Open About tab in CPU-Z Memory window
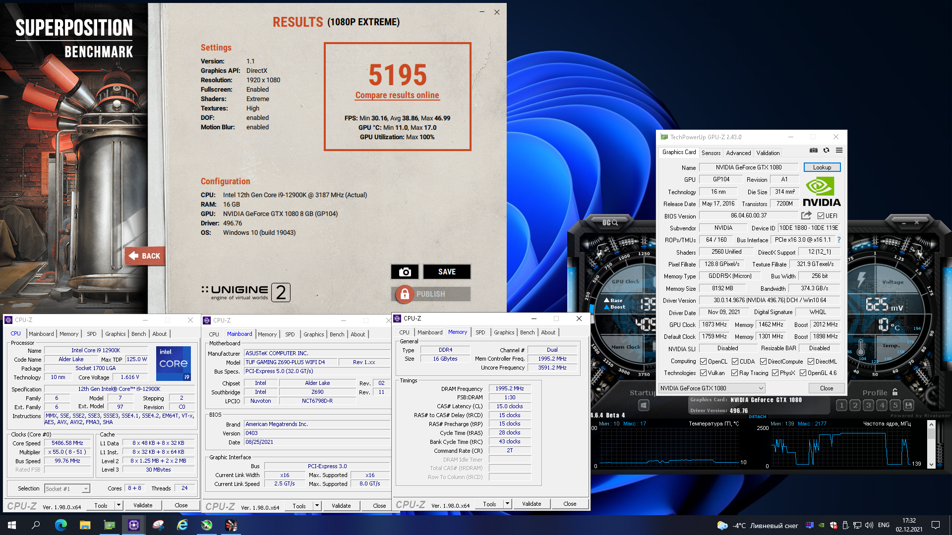The width and height of the screenshot is (952, 535). (548, 332)
